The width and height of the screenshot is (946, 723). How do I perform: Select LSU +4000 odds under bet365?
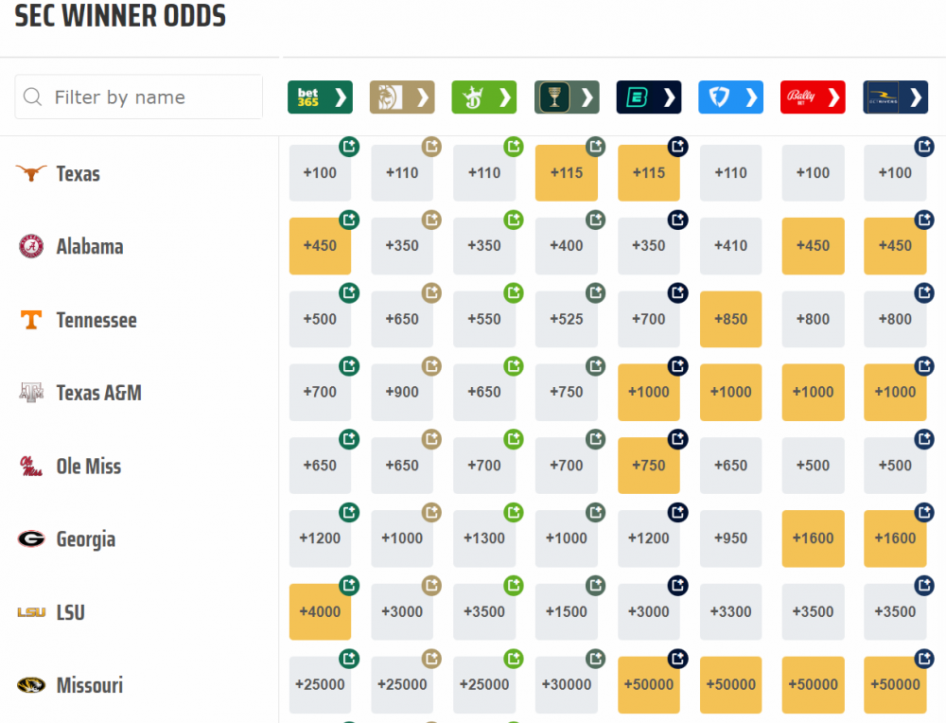(320, 611)
